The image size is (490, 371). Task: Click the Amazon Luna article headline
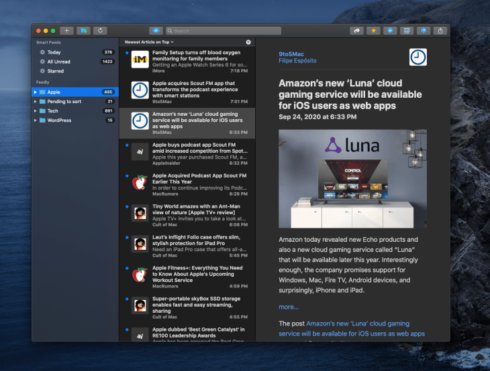[x=350, y=94]
